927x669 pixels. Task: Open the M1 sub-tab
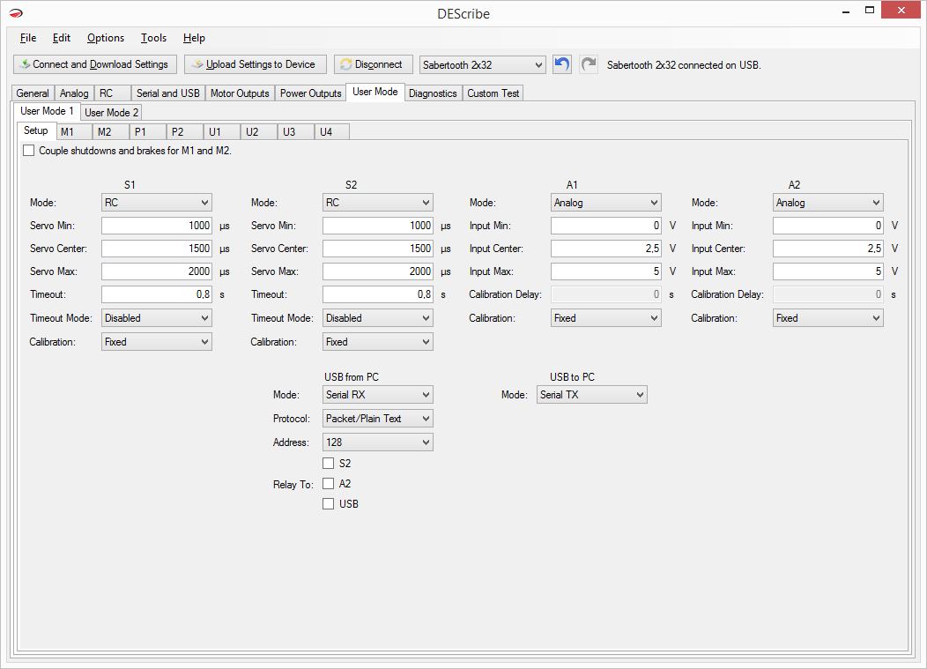tap(67, 132)
